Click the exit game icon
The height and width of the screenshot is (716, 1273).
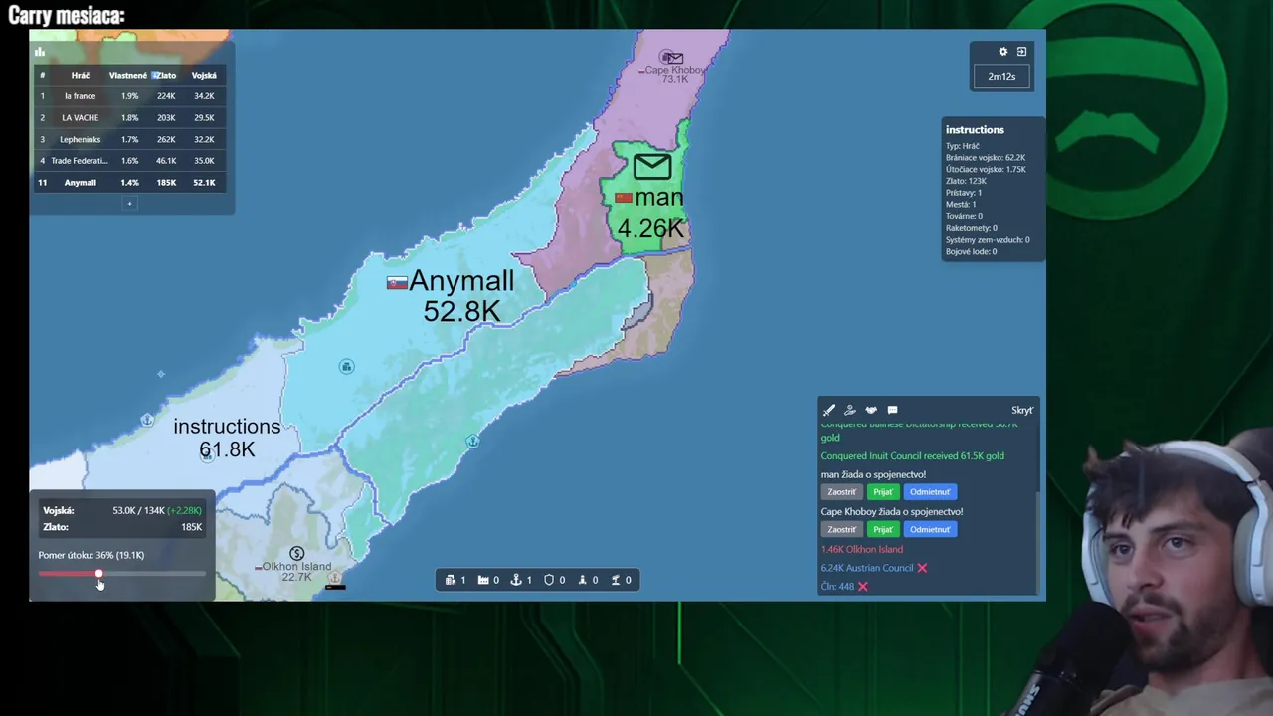coord(1021,52)
